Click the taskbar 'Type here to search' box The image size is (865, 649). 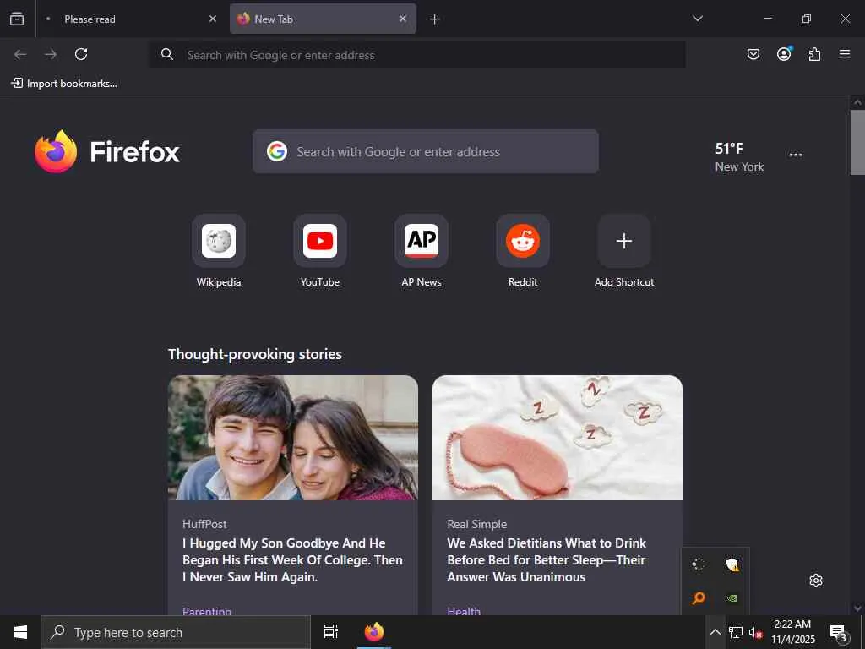(176, 632)
